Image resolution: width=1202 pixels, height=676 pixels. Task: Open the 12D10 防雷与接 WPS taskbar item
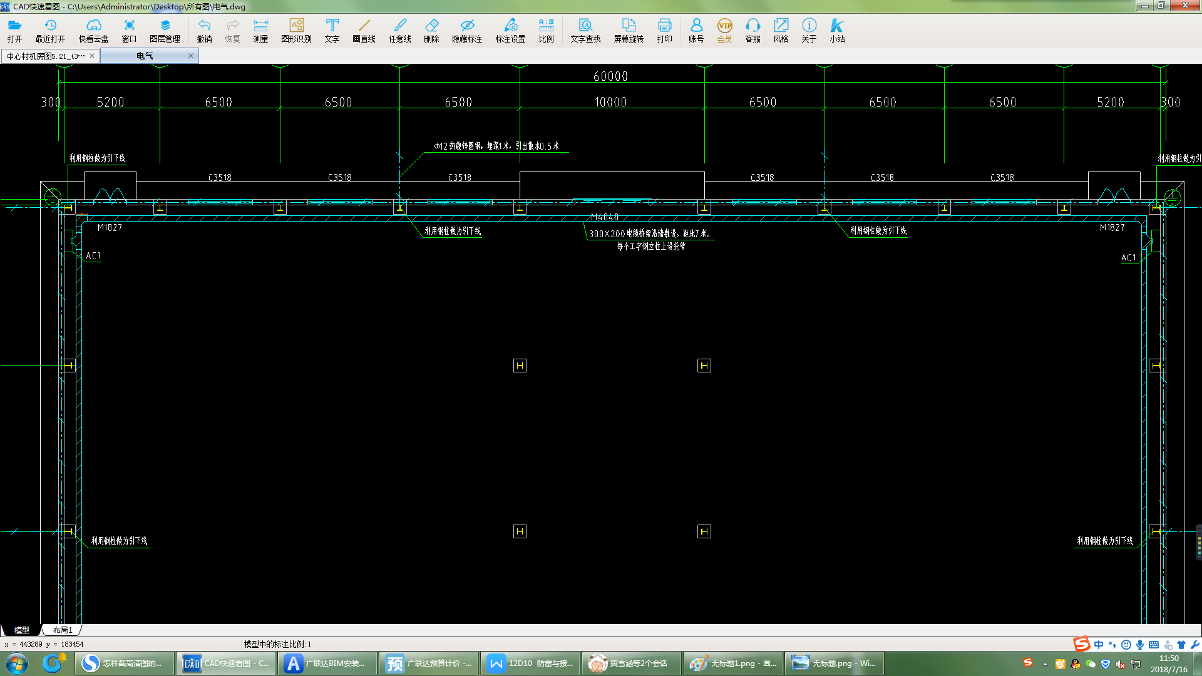tap(530, 663)
